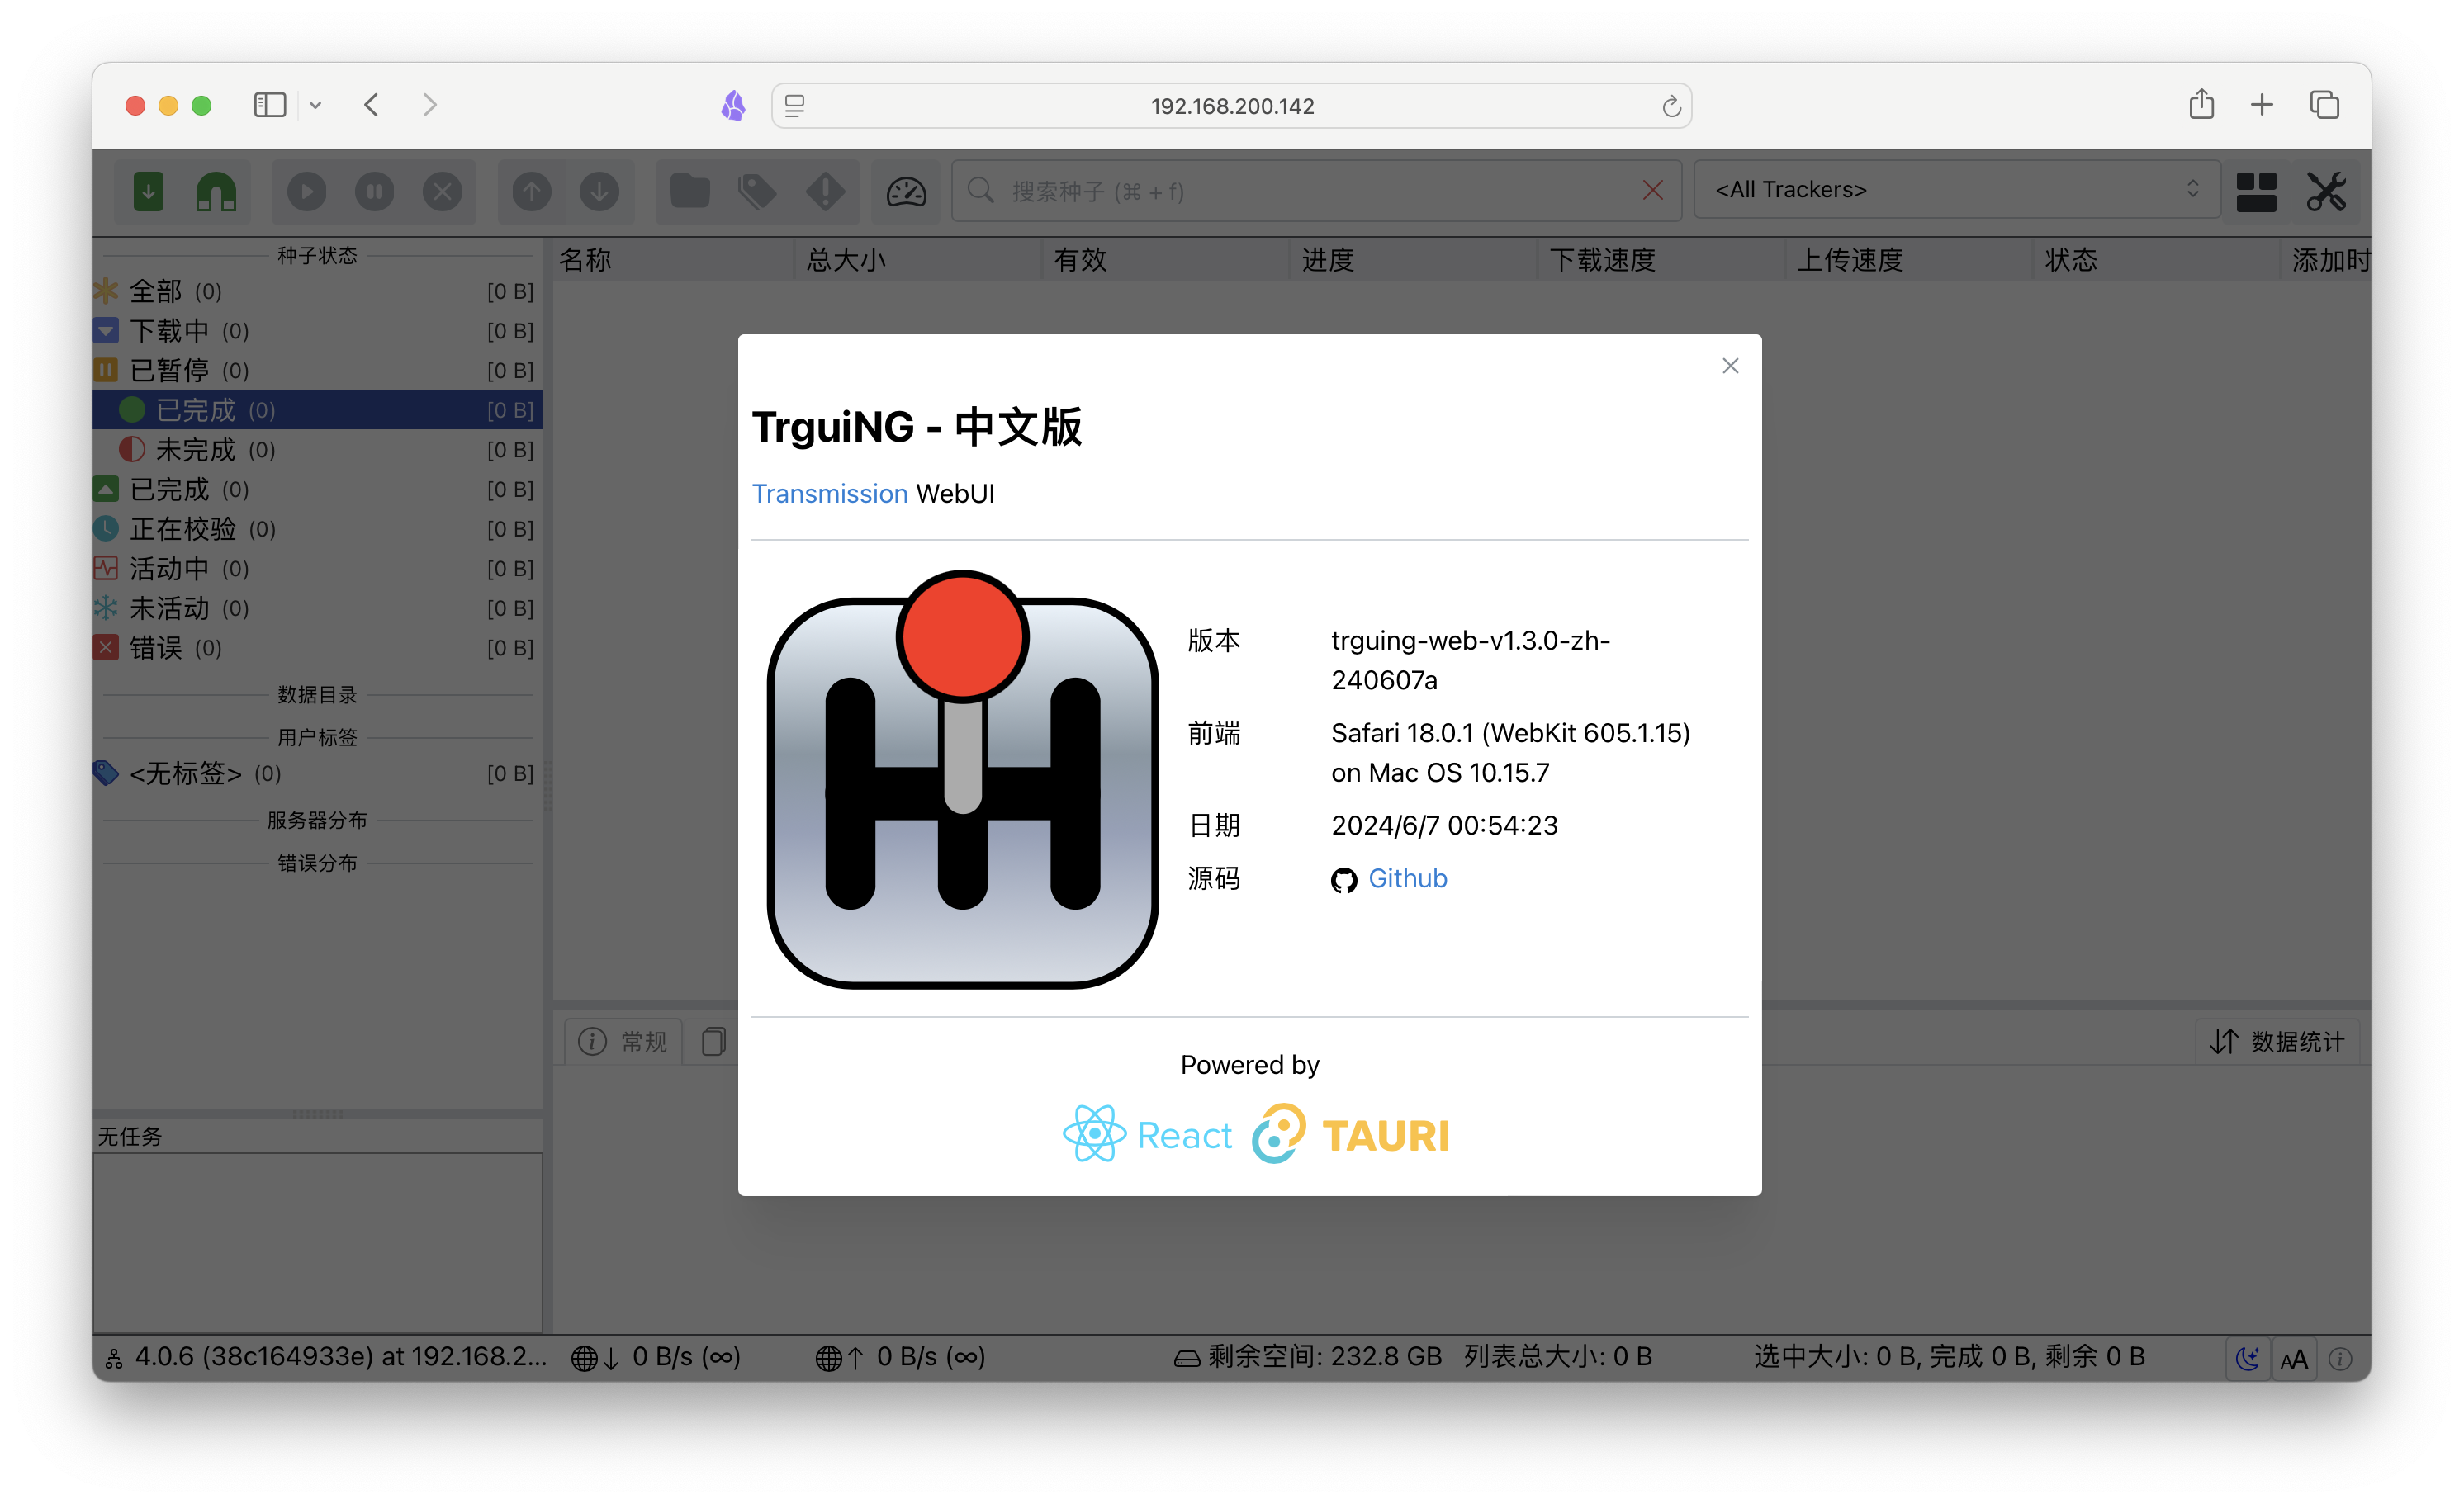Open settings via wrench-screwdriver icon
Viewport: 2464px width, 1504px height.
click(x=2326, y=191)
